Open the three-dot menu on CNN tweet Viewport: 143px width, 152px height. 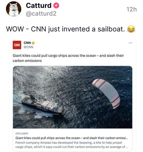pyautogui.click(x=130, y=43)
